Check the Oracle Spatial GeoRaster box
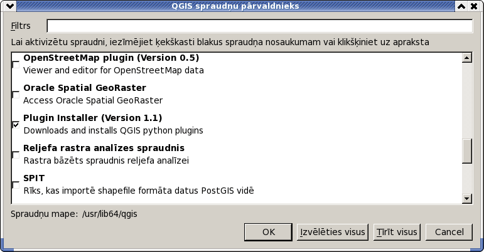The height and width of the screenshot is (252, 484). (x=16, y=95)
